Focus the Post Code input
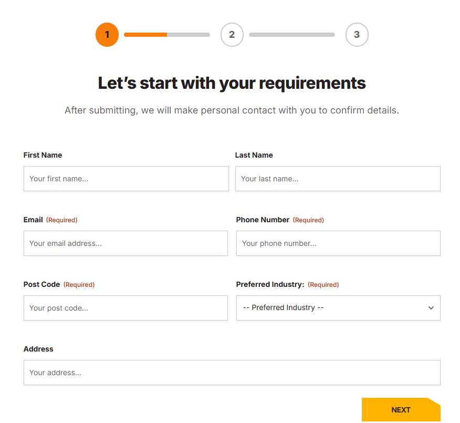 click(x=126, y=308)
